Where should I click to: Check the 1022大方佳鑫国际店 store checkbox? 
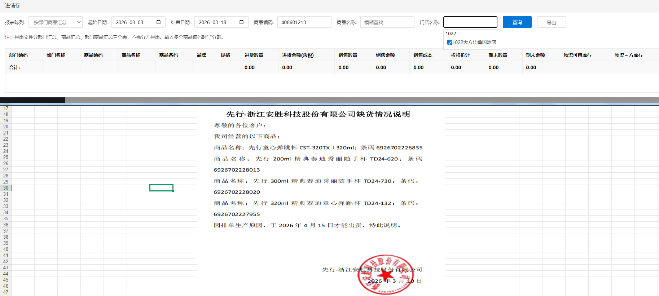click(x=449, y=42)
